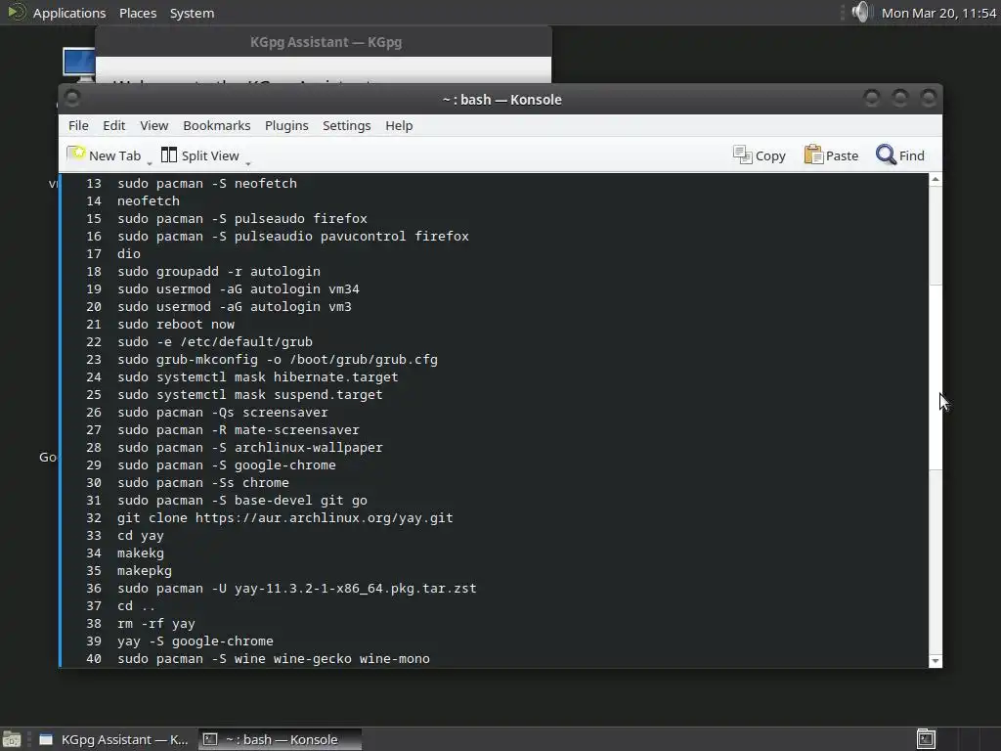Click the scrollbar down arrow in terminal
The image size is (1001, 751).
coord(936,661)
